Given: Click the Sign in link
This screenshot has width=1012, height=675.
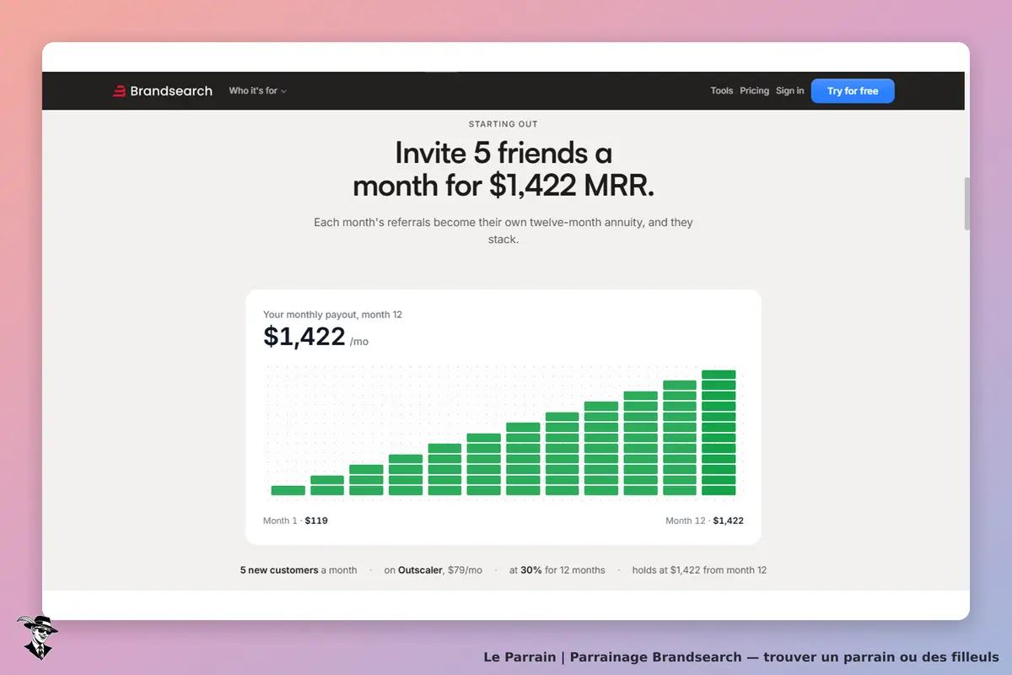Looking at the screenshot, I should click(790, 91).
